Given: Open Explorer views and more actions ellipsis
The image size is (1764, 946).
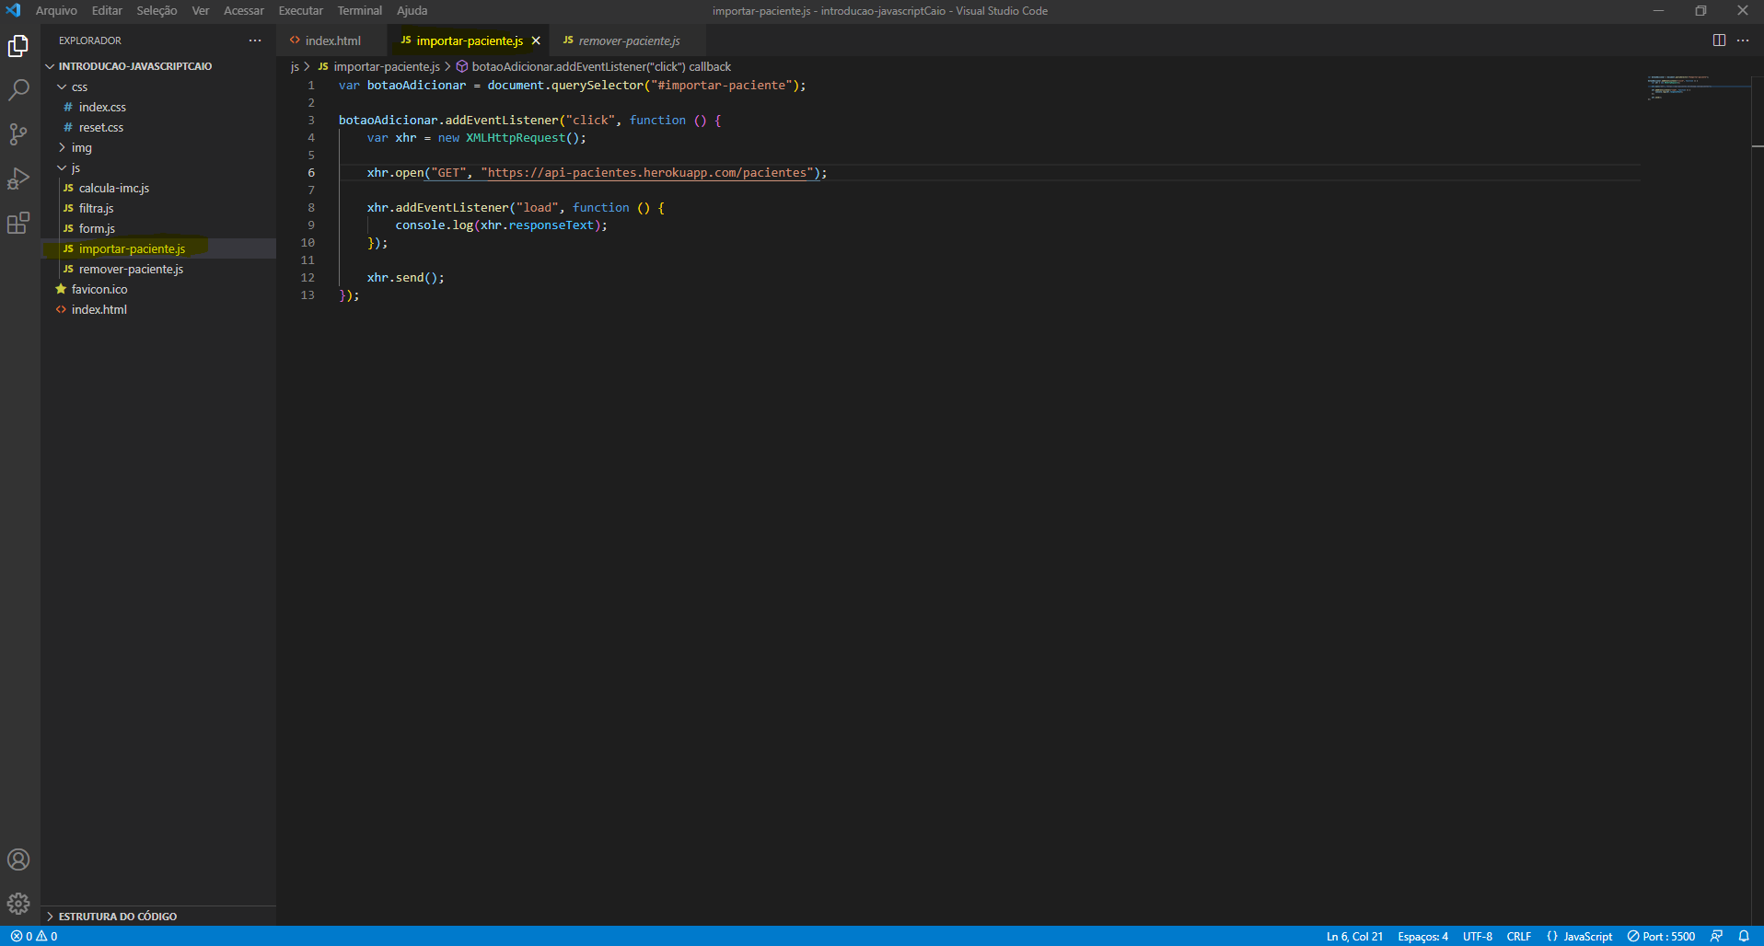Looking at the screenshot, I should (x=255, y=40).
